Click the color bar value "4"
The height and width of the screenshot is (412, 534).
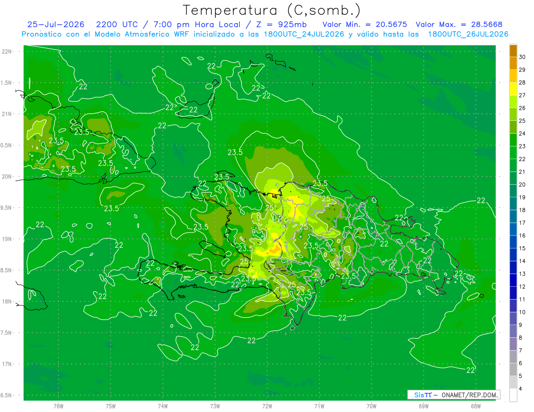521,389
